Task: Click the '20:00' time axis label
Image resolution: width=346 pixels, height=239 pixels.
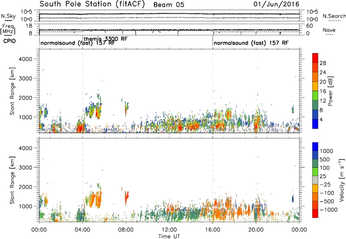Action: click(256, 230)
